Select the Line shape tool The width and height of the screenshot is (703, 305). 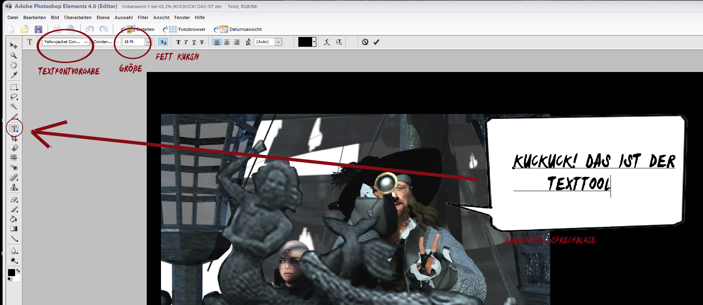pyautogui.click(x=14, y=239)
